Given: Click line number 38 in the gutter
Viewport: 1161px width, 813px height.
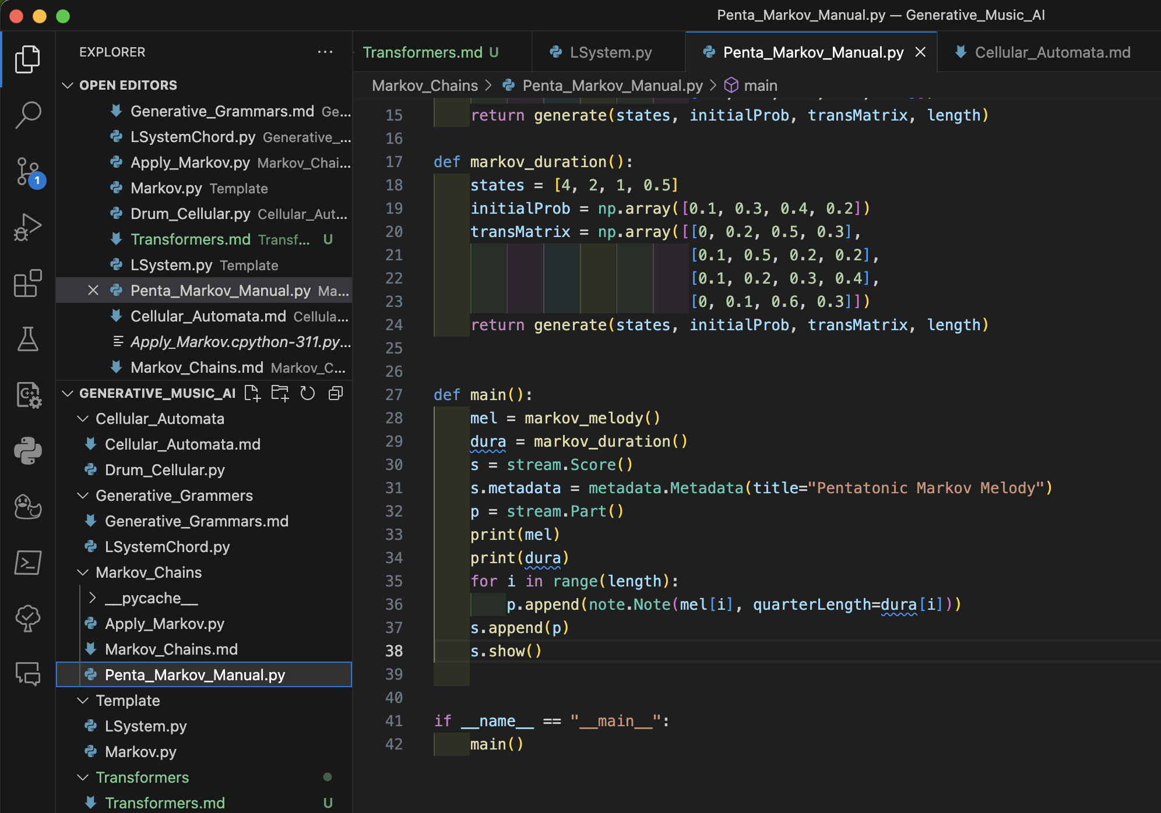Looking at the screenshot, I should pos(394,651).
